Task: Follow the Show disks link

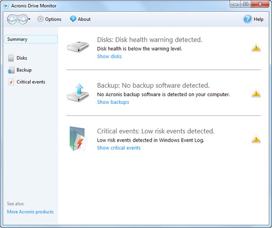Action: pos(109,56)
